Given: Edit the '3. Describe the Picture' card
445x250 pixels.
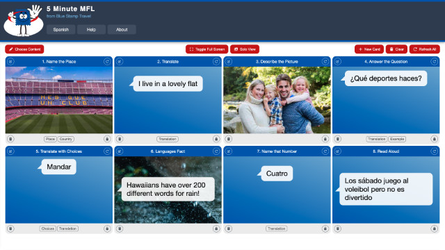Looking at the screenshot, I should [229, 62].
